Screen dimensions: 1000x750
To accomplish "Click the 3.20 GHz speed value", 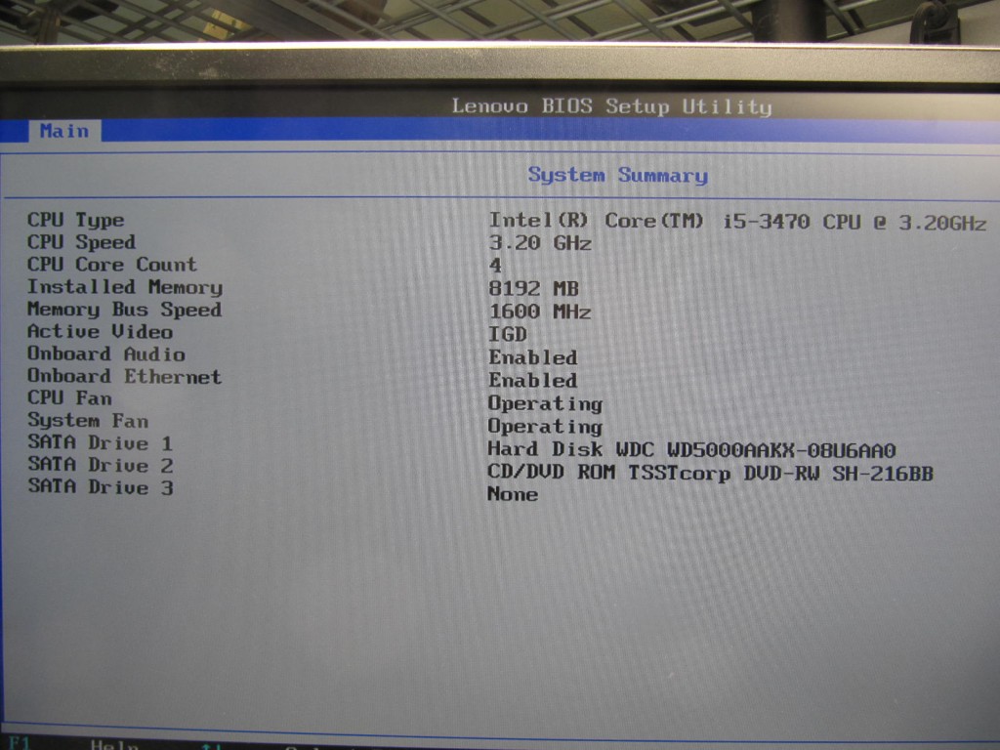I will point(540,243).
